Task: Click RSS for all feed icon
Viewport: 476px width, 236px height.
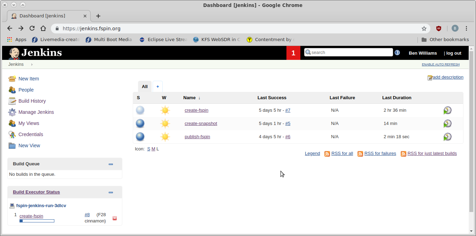Action: coord(327,154)
